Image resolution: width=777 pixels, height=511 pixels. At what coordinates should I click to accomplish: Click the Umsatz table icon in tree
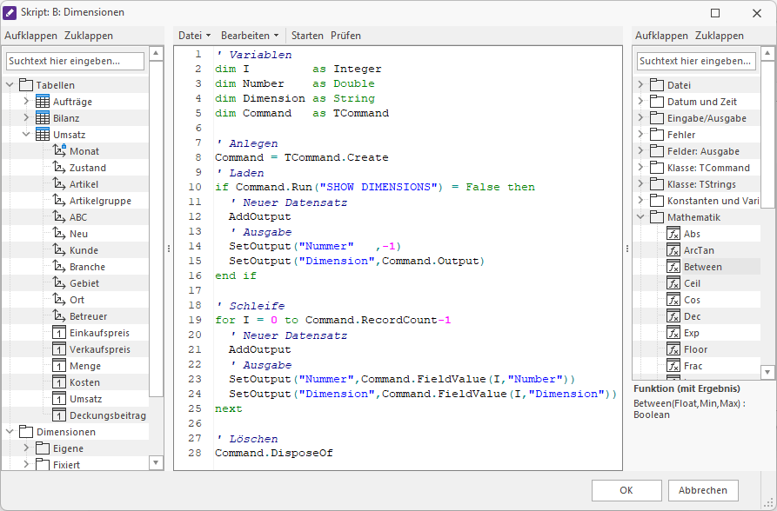pyautogui.click(x=43, y=135)
